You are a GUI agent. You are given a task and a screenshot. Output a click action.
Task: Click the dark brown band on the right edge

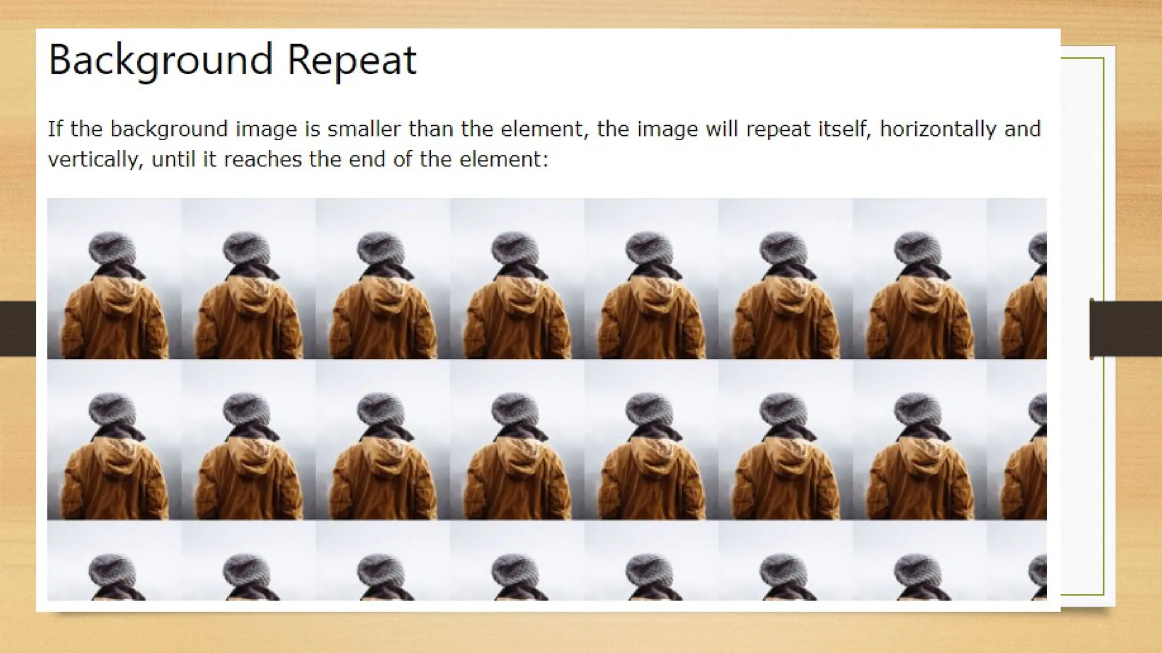click(x=1126, y=329)
